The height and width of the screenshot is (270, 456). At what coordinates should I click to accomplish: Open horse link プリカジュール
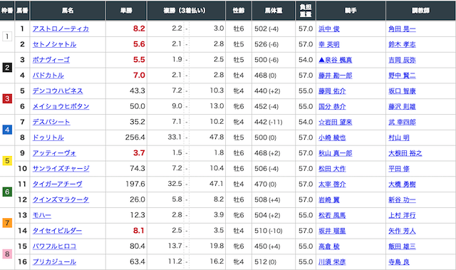click(x=54, y=262)
